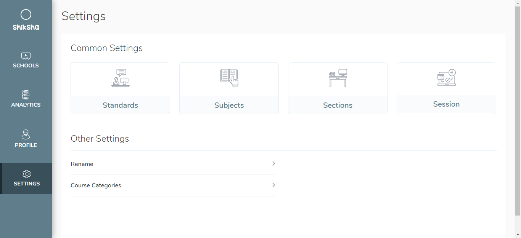Image resolution: width=521 pixels, height=238 pixels.
Task: Click the Schools icon in sidebar
Action: 26,56
